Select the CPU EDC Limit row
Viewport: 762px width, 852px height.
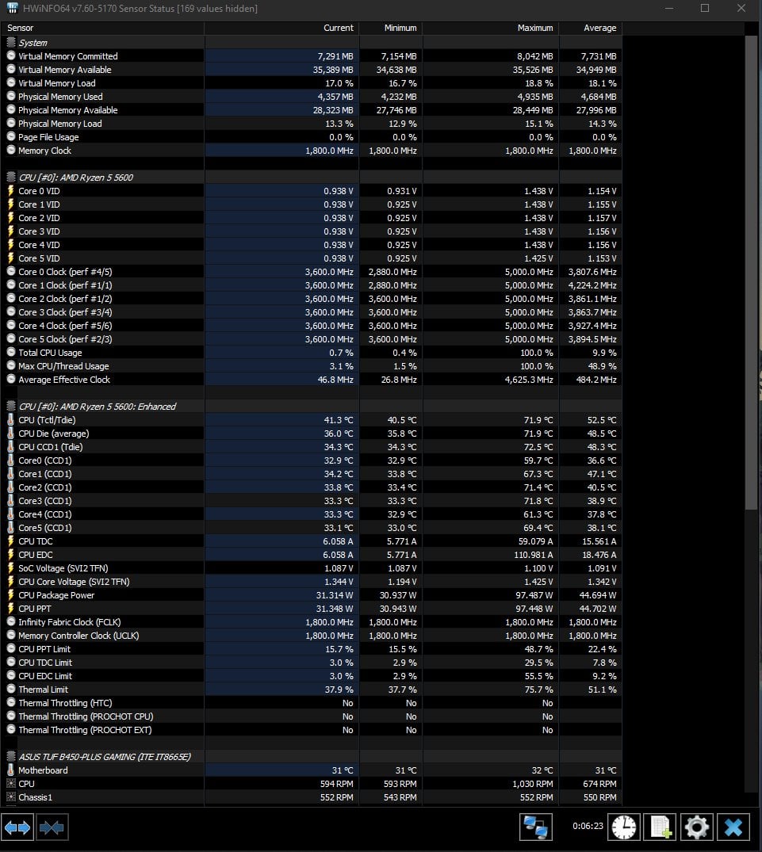[312, 676]
